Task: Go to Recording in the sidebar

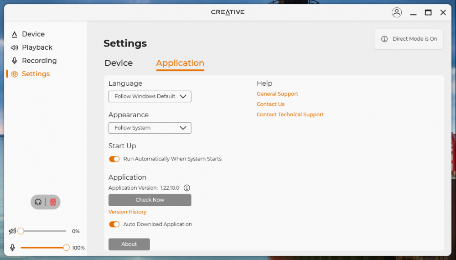Action: (39, 61)
